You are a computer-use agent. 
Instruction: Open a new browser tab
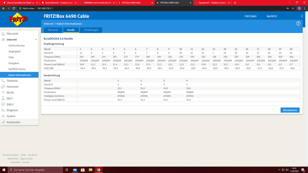(235, 3)
